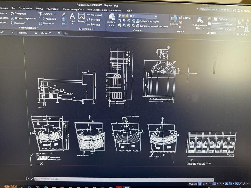The width and height of the screenshot is (251, 188).
Task: Select the Выноска leader tool
Action: click(x=93, y=20)
